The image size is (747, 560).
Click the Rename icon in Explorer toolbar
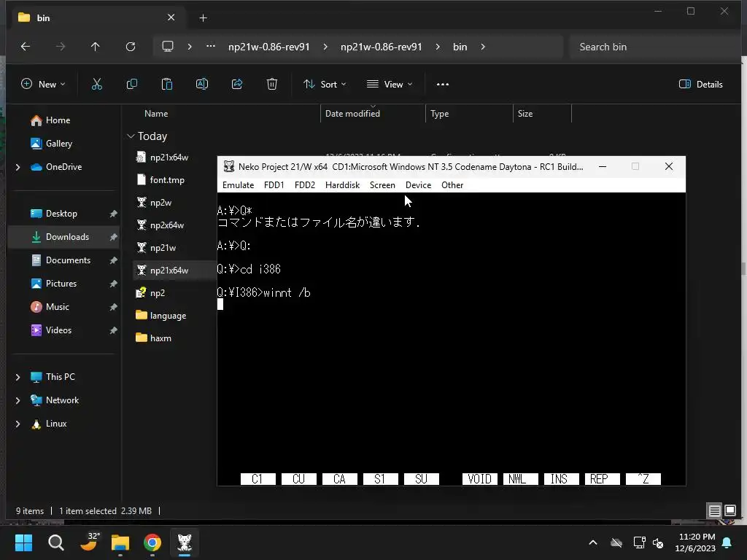point(202,85)
